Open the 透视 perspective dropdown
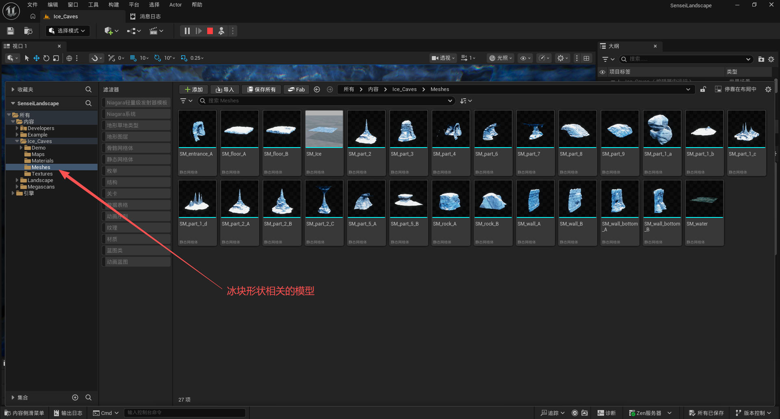Viewport: 780px width, 419px height. pyautogui.click(x=443, y=58)
